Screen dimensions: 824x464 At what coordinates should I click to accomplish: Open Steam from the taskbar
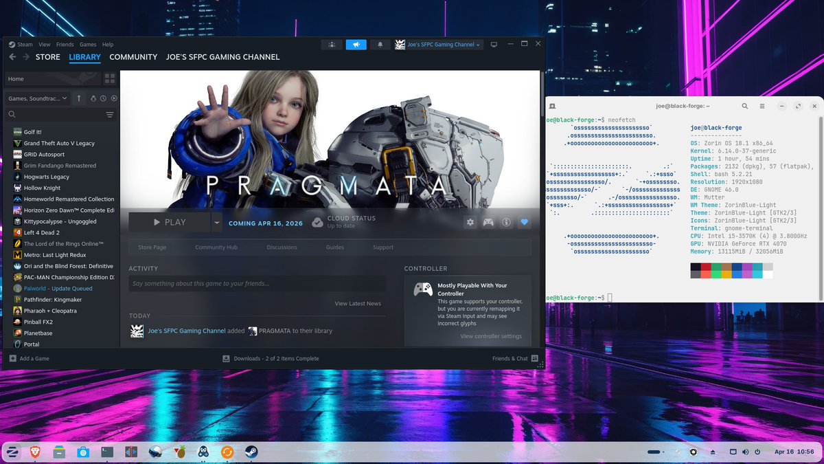tap(251, 452)
